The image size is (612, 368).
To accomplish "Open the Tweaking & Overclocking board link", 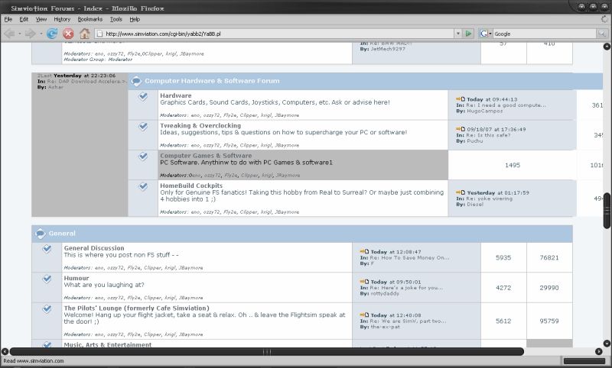I will click(200, 125).
